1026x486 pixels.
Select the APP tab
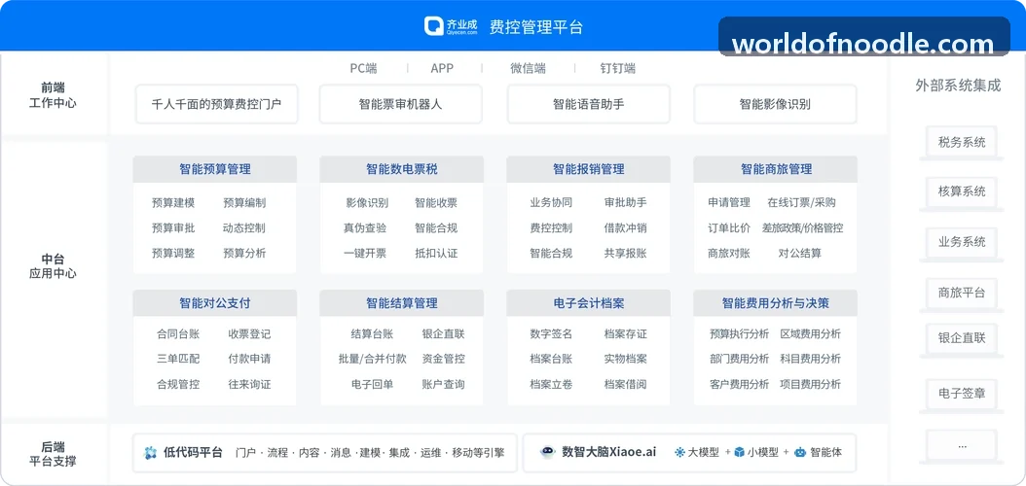(x=442, y=68)
